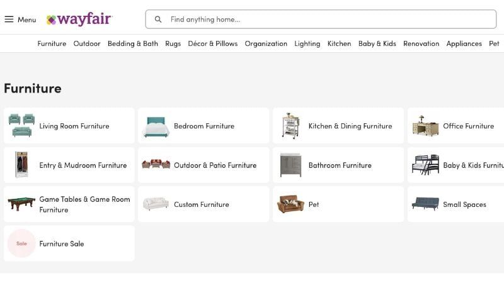This screenshot has width=504, height=283.
Task: Go to Renovation category
Action: [421, 43]
